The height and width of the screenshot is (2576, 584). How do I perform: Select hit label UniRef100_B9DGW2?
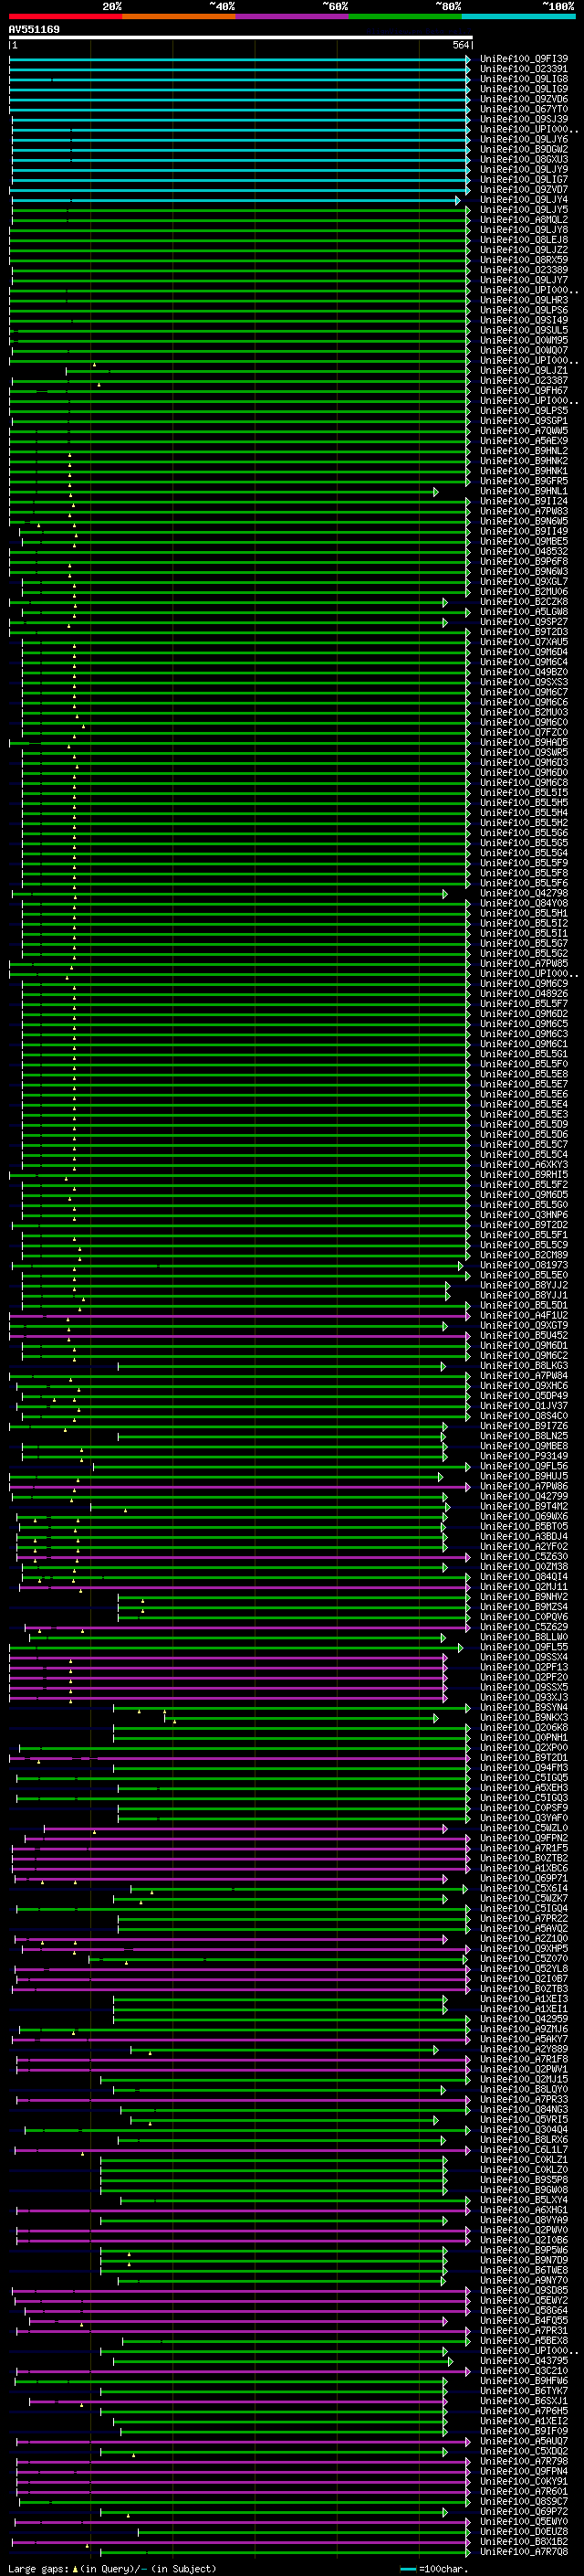pos(524,149)
